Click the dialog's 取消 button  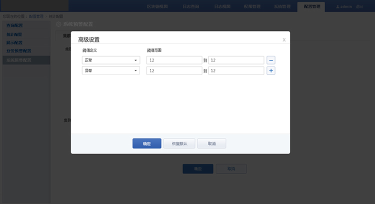[x=211, y=143]
